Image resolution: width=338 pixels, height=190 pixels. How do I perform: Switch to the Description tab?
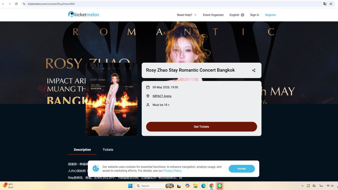[x=82, y=150]
